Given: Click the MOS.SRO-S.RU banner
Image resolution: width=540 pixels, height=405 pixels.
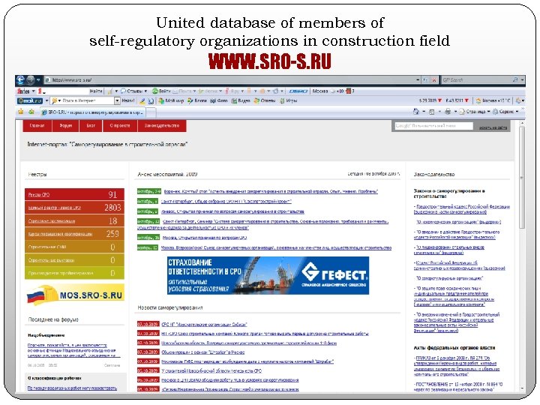Looking at the screenshot, I should point(75,295).
